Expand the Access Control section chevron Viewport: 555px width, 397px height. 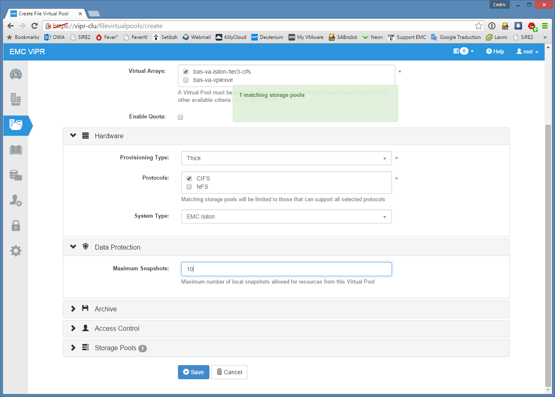click(x=73, y=328)
